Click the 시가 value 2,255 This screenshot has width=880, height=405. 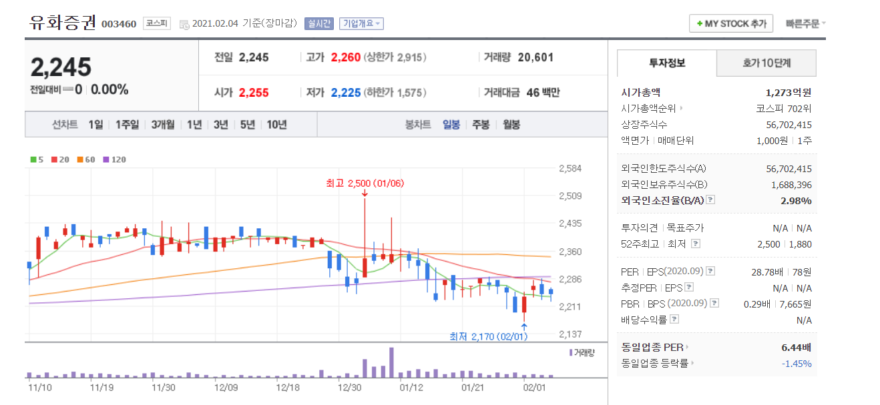point(254,93)
